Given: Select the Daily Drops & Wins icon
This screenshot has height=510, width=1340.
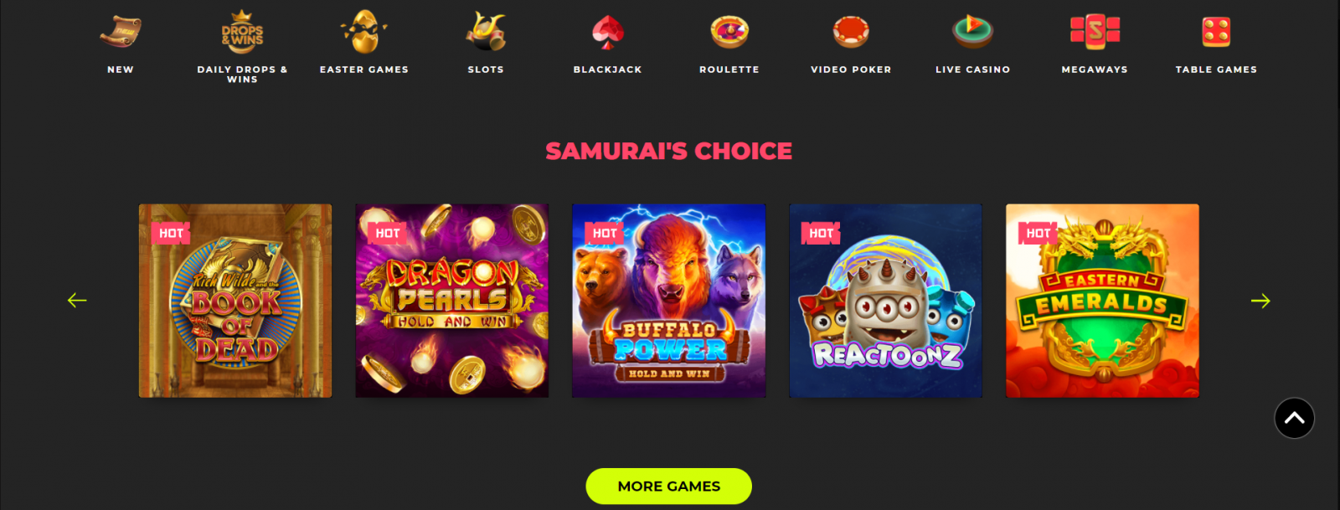Looking at the screenshot, I should pos(242,30).
